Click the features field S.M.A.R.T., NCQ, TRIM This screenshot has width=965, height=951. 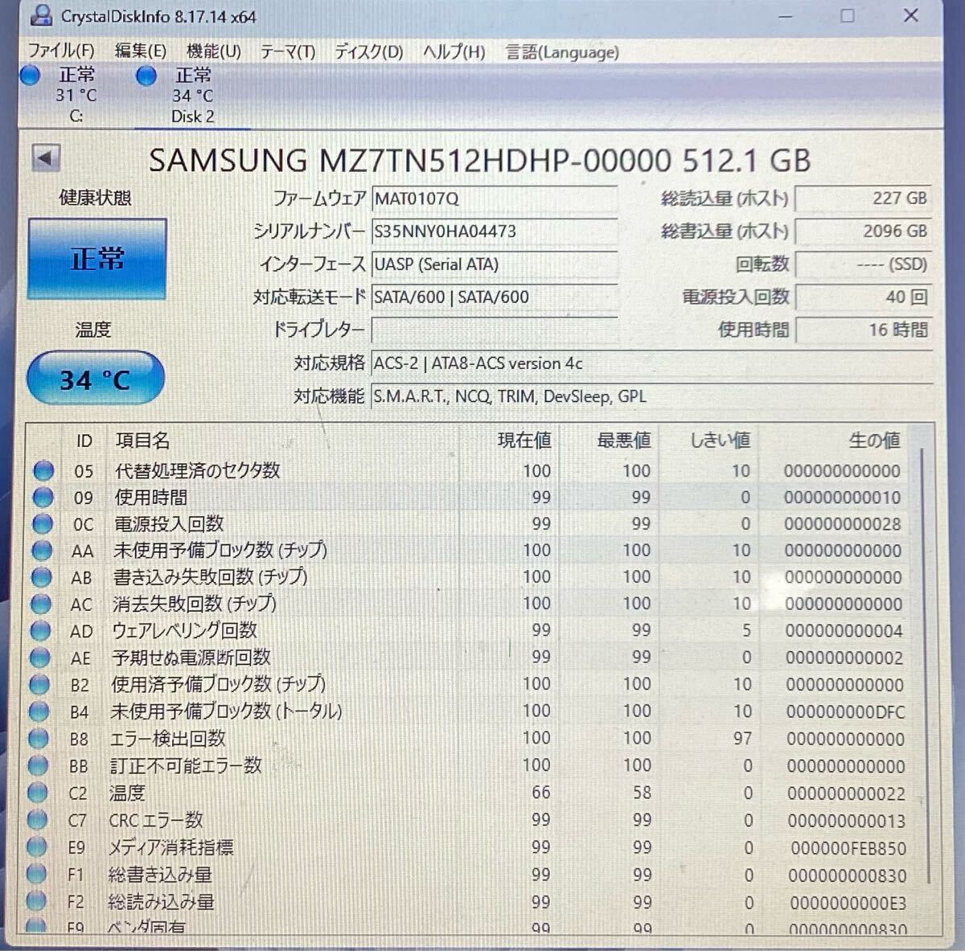tap(651, 396)
